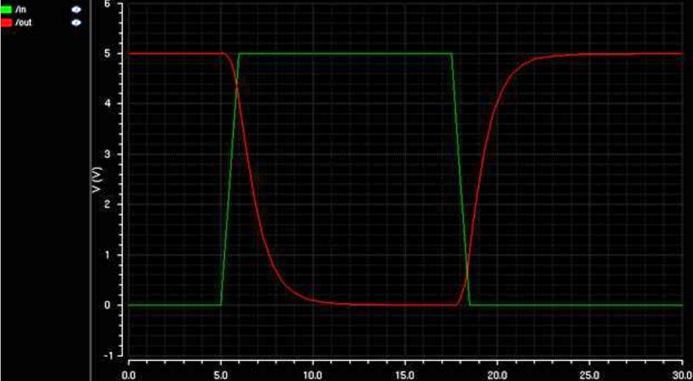This screenshot has width=693, height=381.
Task: Click y-axis tick label 3
Action: click(x=106, y=154)
